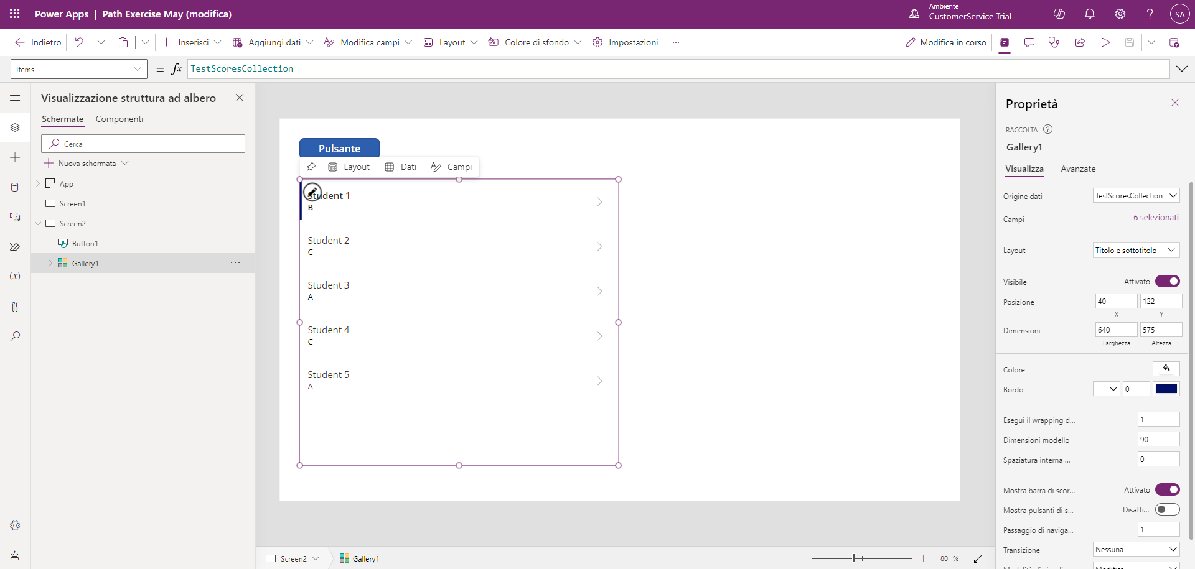Click the dark blue border color swatch

coord(1166,389)
